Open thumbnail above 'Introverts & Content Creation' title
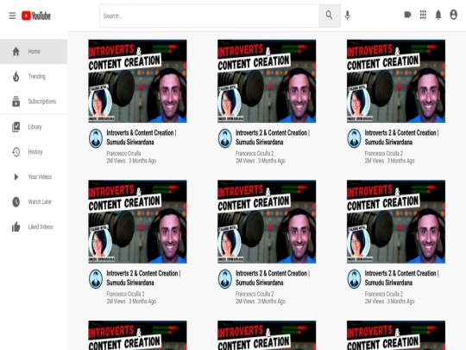This screenshot has height=350, width=466. pos(137,81)
